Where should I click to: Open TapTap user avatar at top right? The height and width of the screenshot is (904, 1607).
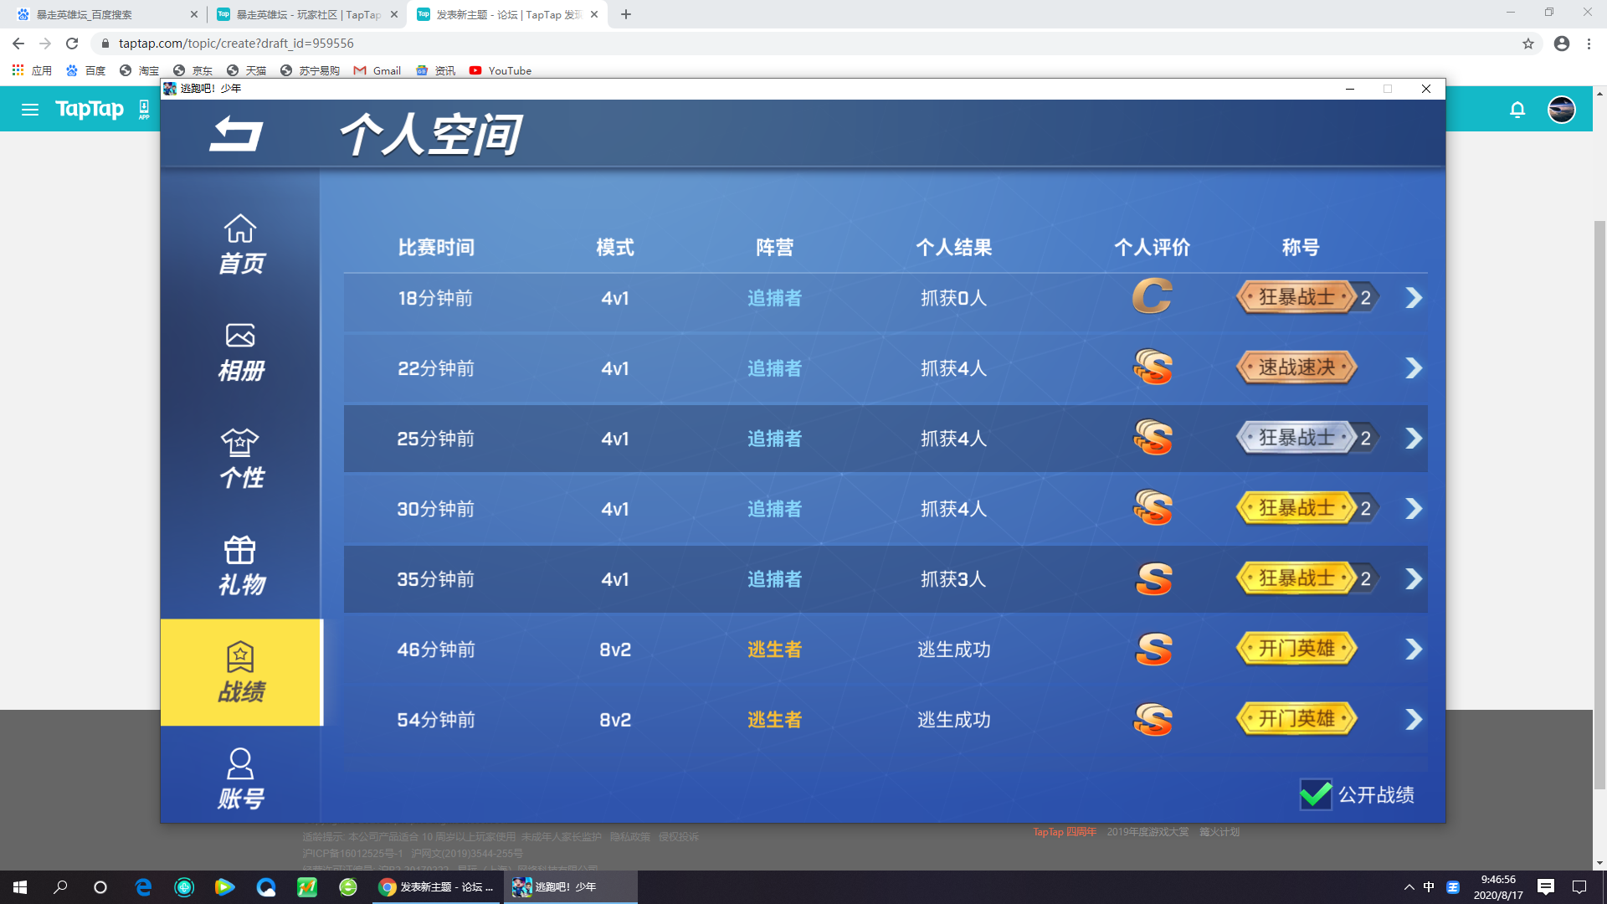1561,110
